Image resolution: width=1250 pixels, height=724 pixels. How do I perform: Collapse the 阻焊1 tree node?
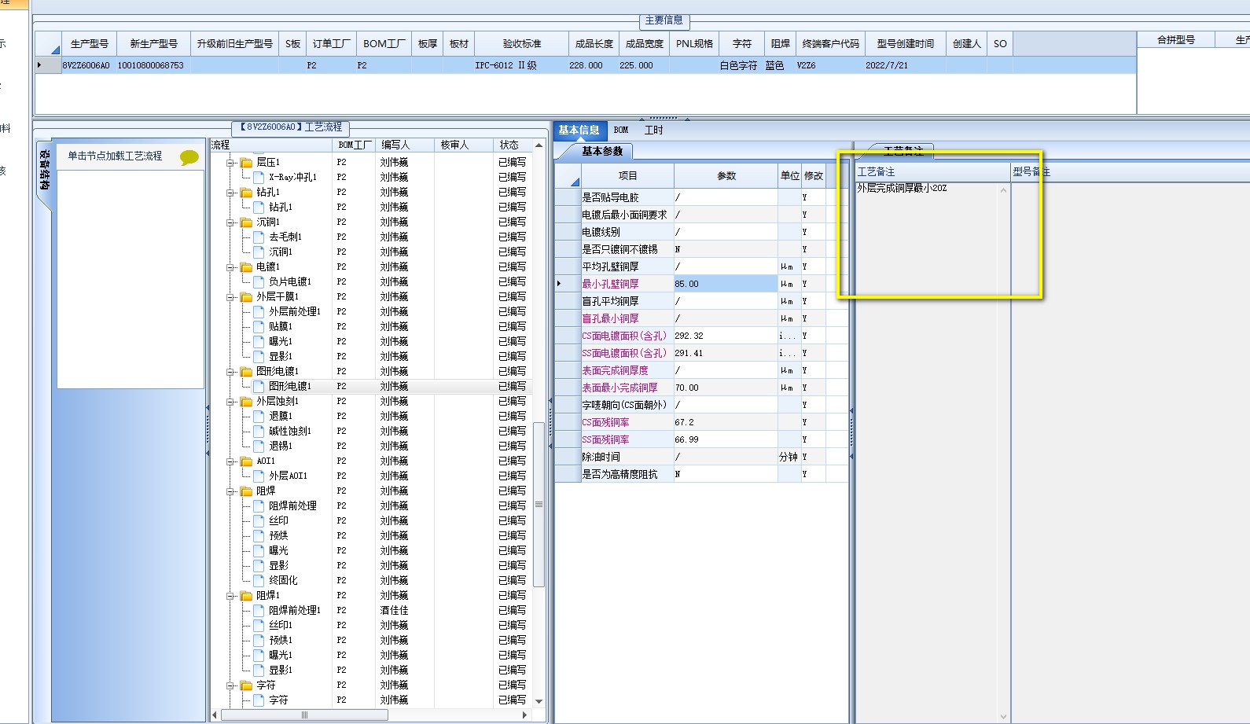(231, 596)
